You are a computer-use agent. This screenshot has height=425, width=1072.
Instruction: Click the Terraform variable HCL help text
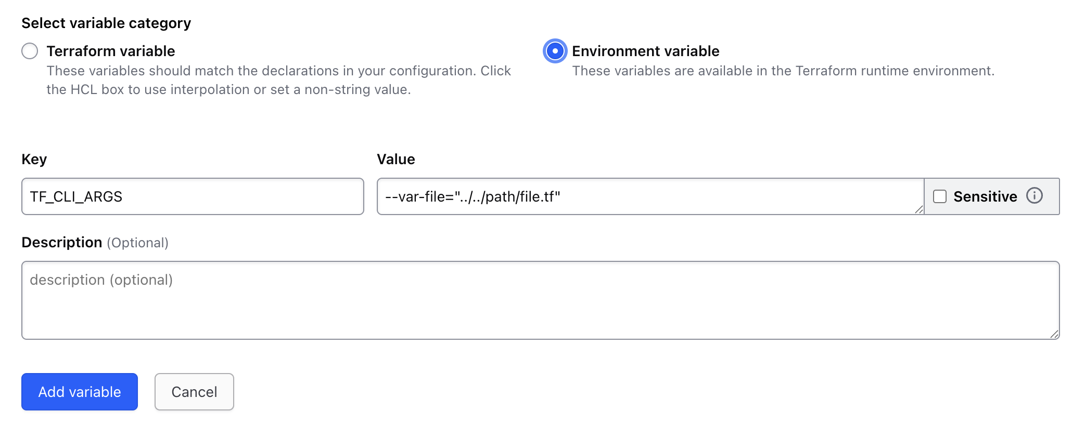coord(278,80)
